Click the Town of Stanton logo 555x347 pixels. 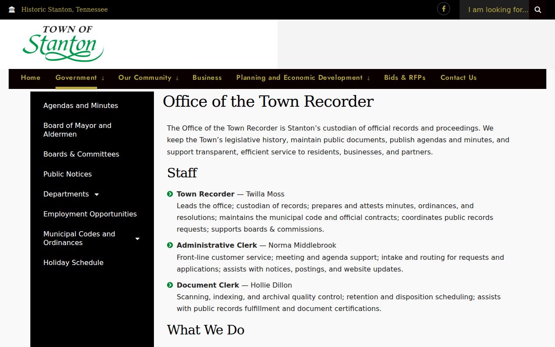(63, 44)
